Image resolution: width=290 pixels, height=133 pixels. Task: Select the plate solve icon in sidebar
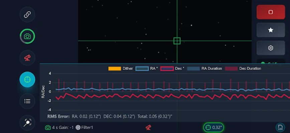[27, 123]
